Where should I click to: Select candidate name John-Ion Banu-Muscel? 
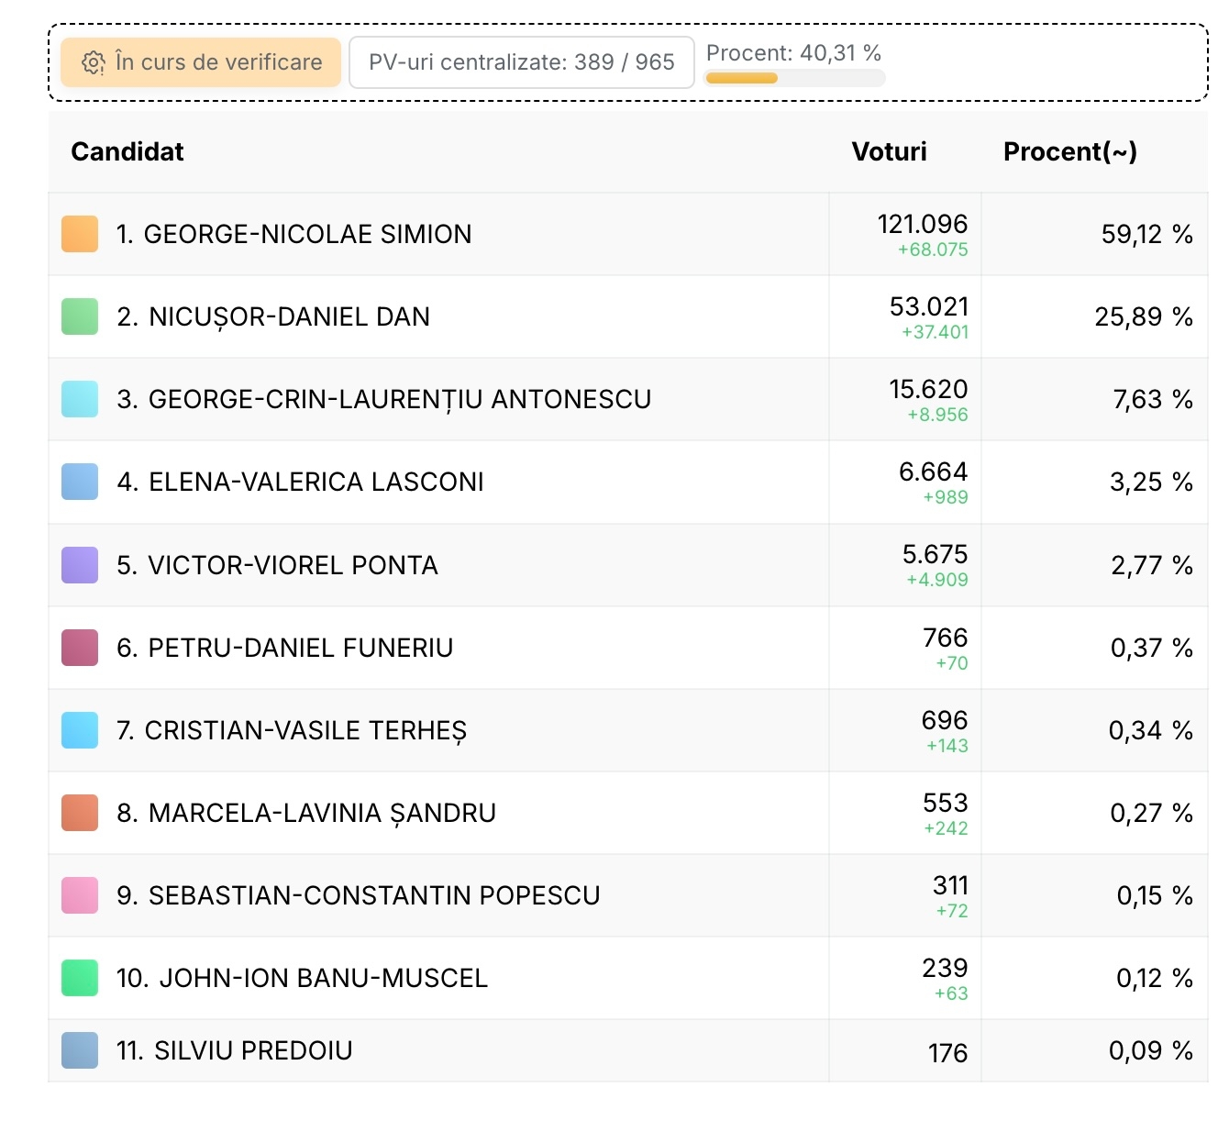302,978
